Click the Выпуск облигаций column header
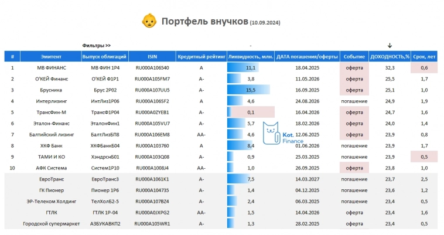The height and width of the screenshot is (235, 444). (104, 57)
